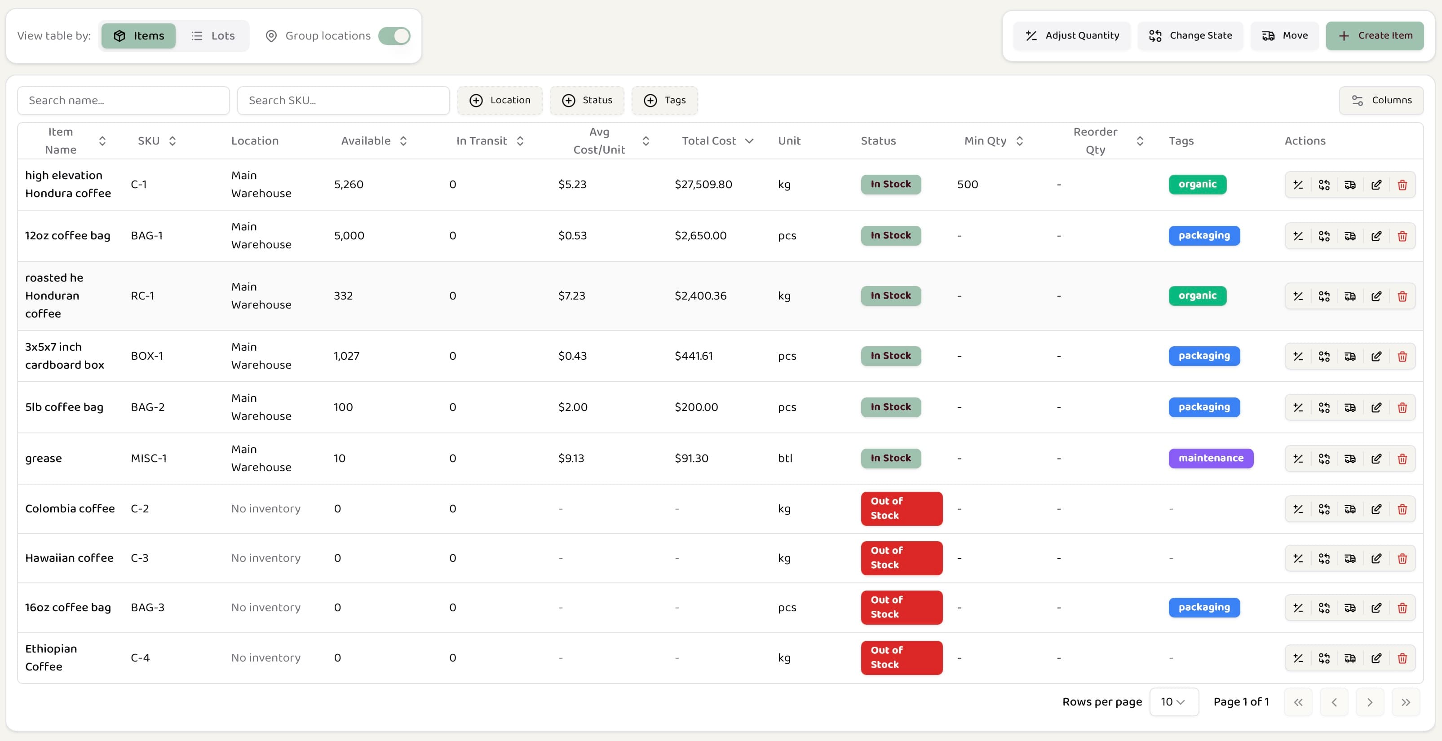
Task: Click inside the Search SKU field
Action: (343, 100)
